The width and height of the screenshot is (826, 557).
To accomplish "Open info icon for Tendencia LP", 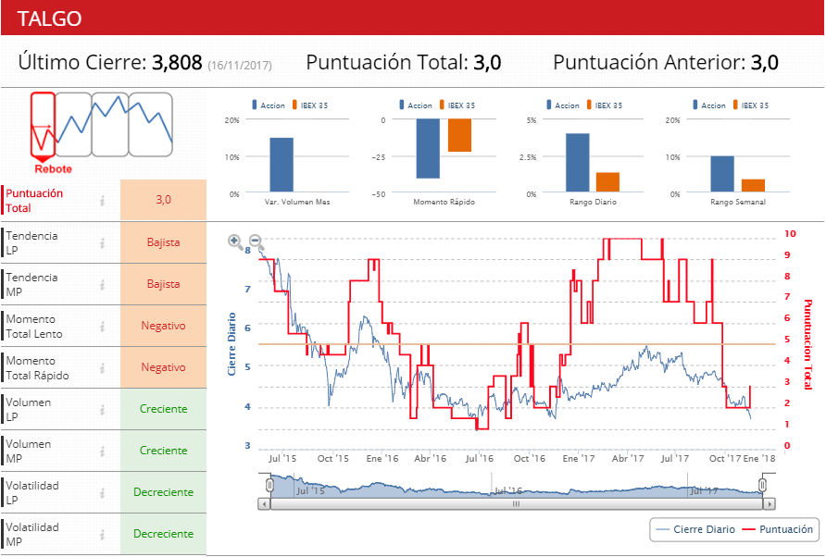I will pyautogui.click(x=103, y=242).
